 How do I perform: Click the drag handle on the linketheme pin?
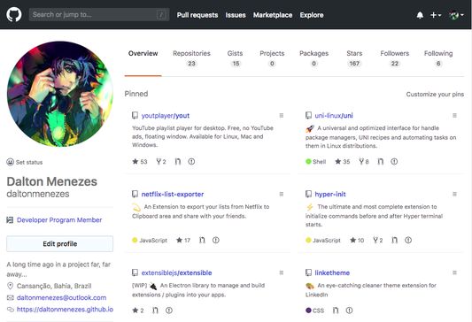pos(454,272)
